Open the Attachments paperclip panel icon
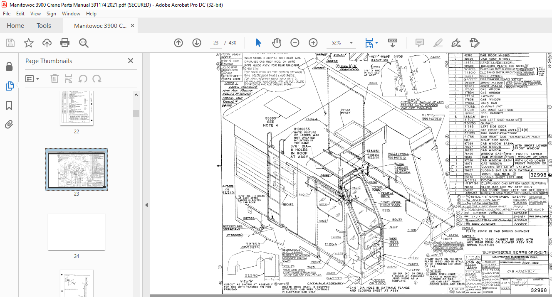Viewport: 552px width, 297px height. click(x=9, y=124)
